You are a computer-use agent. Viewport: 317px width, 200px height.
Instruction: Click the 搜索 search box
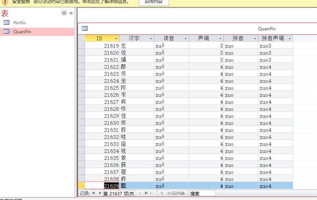click(202, 194)
